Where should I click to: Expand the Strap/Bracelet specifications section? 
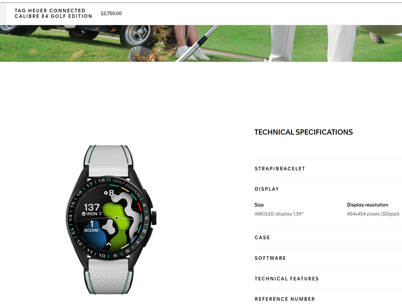[328, 169]
